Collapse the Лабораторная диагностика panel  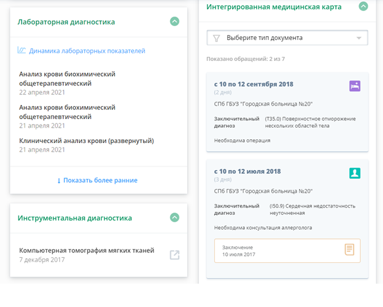pyautogui.click(x=174, y=21)
